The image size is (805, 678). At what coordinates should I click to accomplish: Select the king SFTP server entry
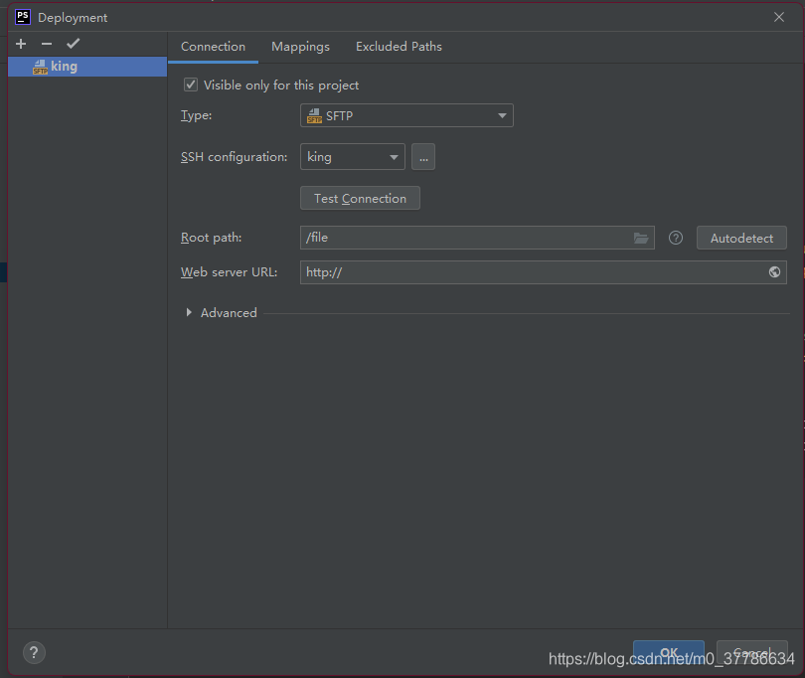tap(87, 67)
